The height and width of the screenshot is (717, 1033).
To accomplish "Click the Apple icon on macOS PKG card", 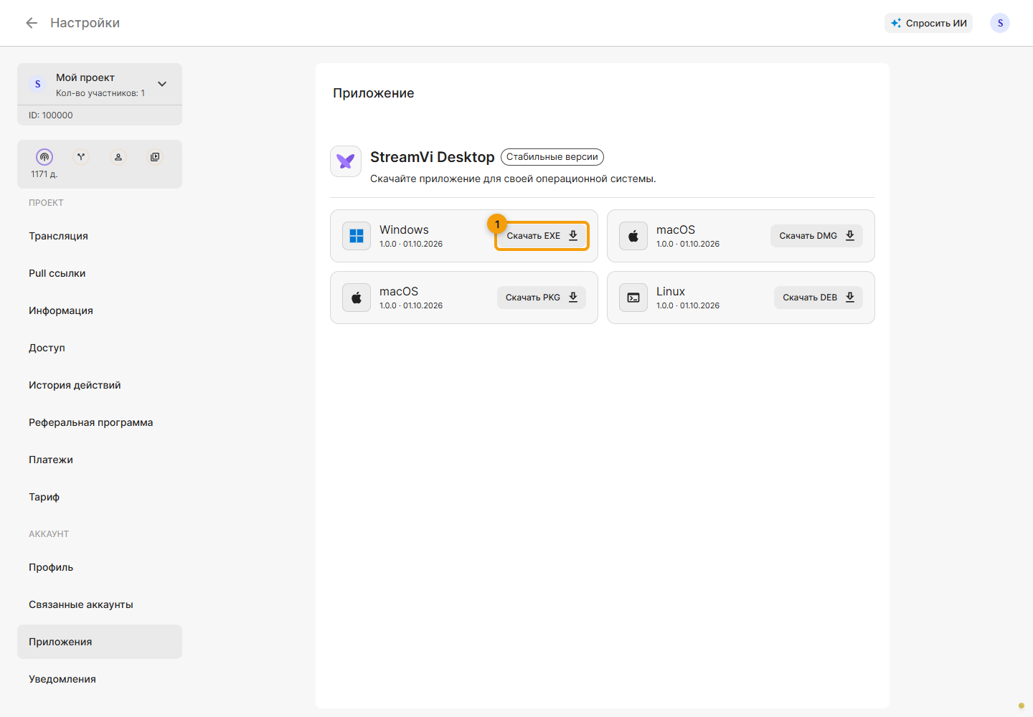I will pyautogui.click(x=357, y=298).
